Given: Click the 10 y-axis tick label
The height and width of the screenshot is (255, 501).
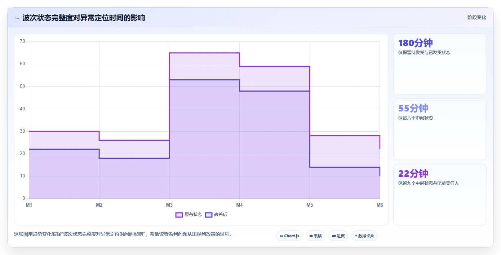Looking at the screenshot, I should point(22,176).
